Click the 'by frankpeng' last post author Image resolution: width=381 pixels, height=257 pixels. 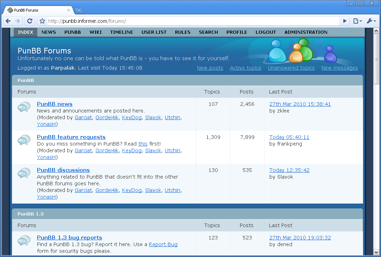pyautogui.click(x=286, y=144)
